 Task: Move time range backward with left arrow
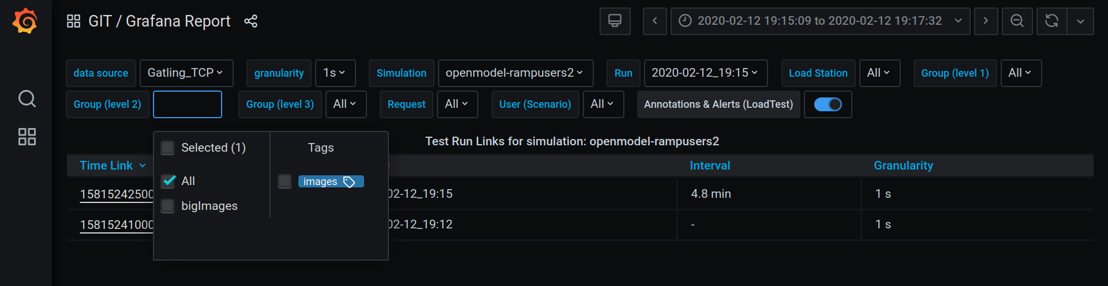click(654, 21)
